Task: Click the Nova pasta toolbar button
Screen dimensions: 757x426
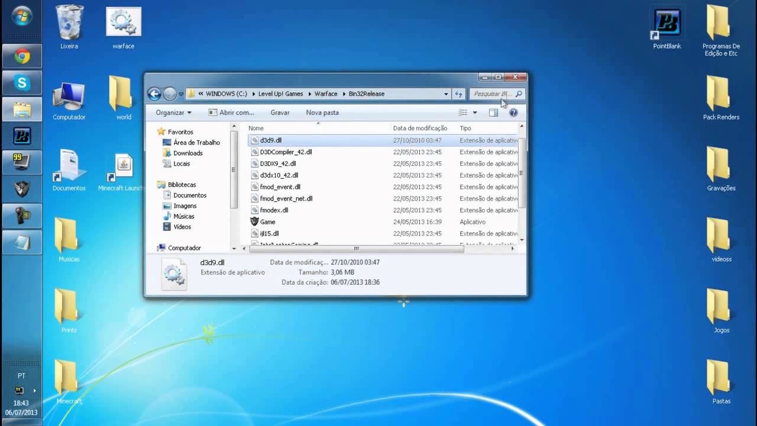Action: (x=322, y=112)
